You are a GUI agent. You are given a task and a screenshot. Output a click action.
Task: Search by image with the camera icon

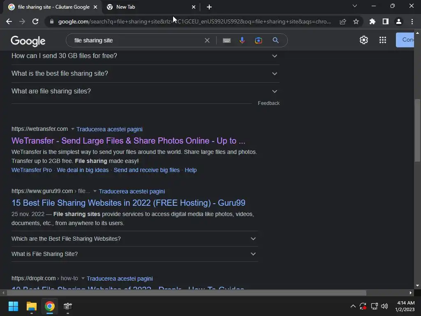point(258,41)
